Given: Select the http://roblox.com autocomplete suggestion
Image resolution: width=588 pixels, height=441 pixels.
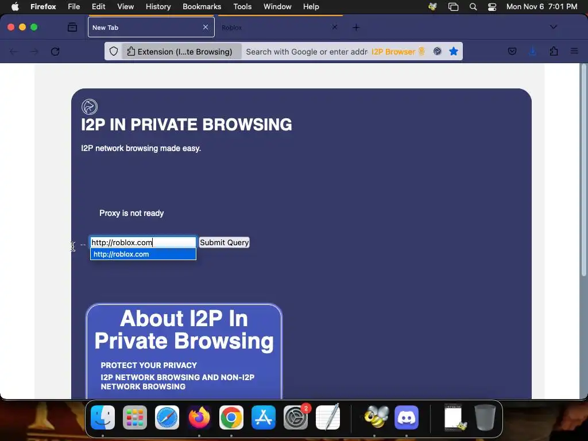Looking at the screenshot, I should click(143, 254).
